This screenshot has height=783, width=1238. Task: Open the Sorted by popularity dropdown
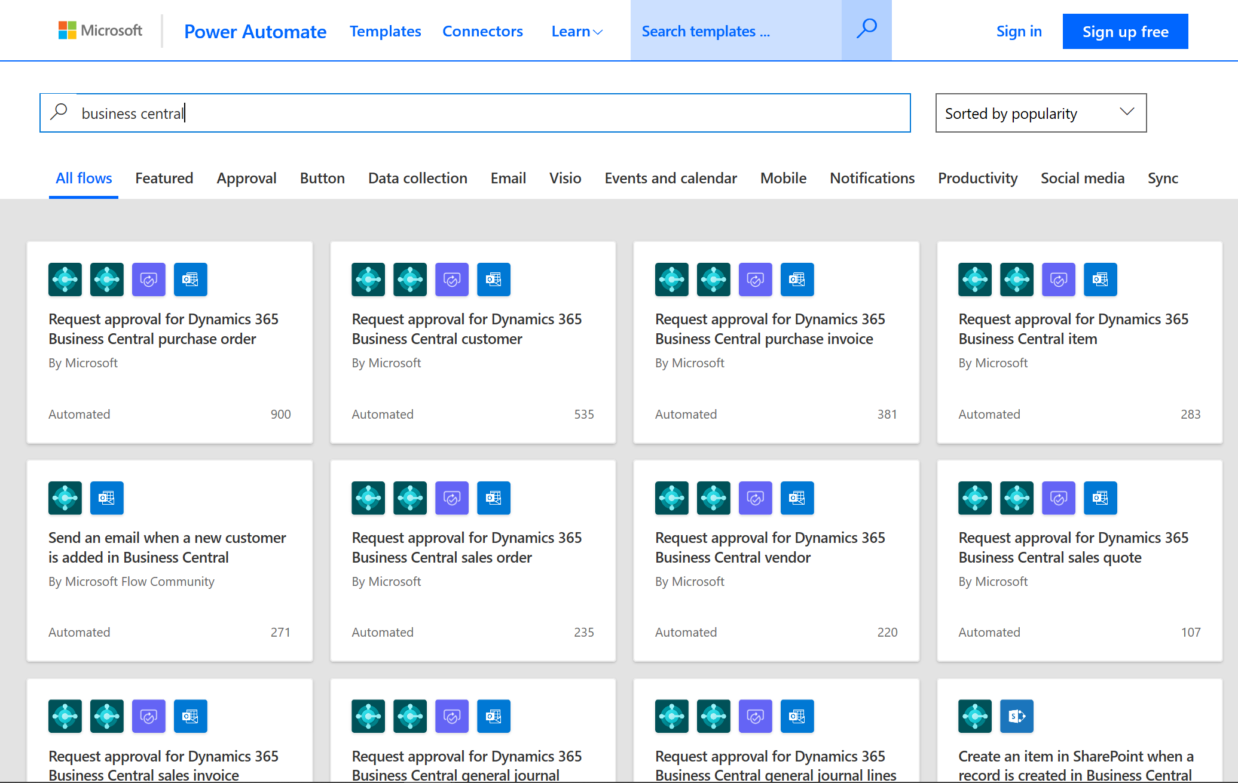pyautogui.click(x=1041, y=113)
